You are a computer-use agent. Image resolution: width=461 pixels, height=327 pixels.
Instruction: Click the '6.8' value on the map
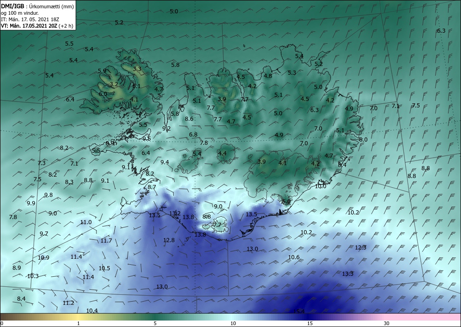(x=193, y=135)
